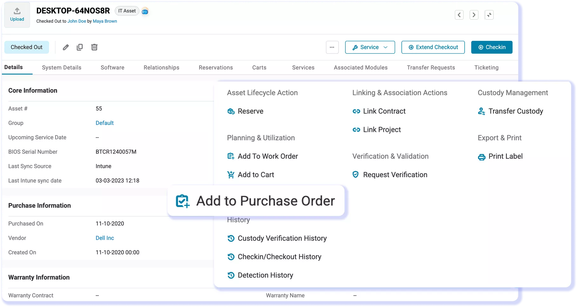This screenshot has width=577, height=307.
Task: Open the Reservations tab
Action: (216, 68)
